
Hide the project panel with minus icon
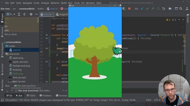(x=36, y=14)
